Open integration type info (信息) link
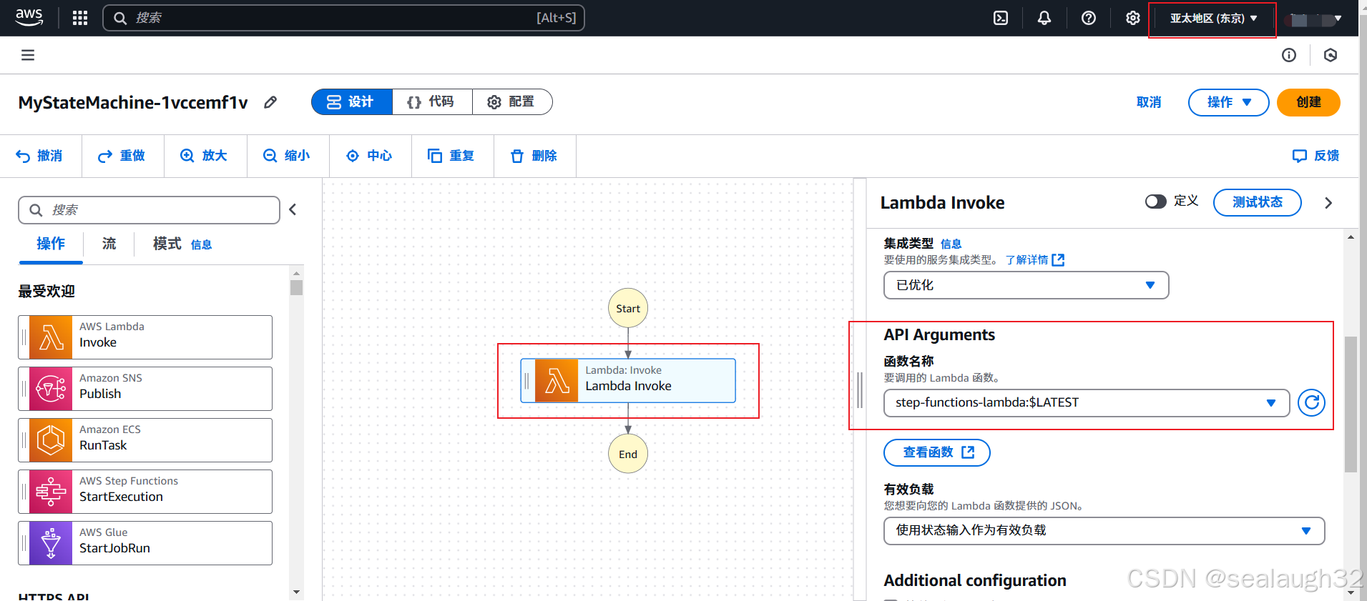Viewport: 1367px width, 601px height. (951, 244)
